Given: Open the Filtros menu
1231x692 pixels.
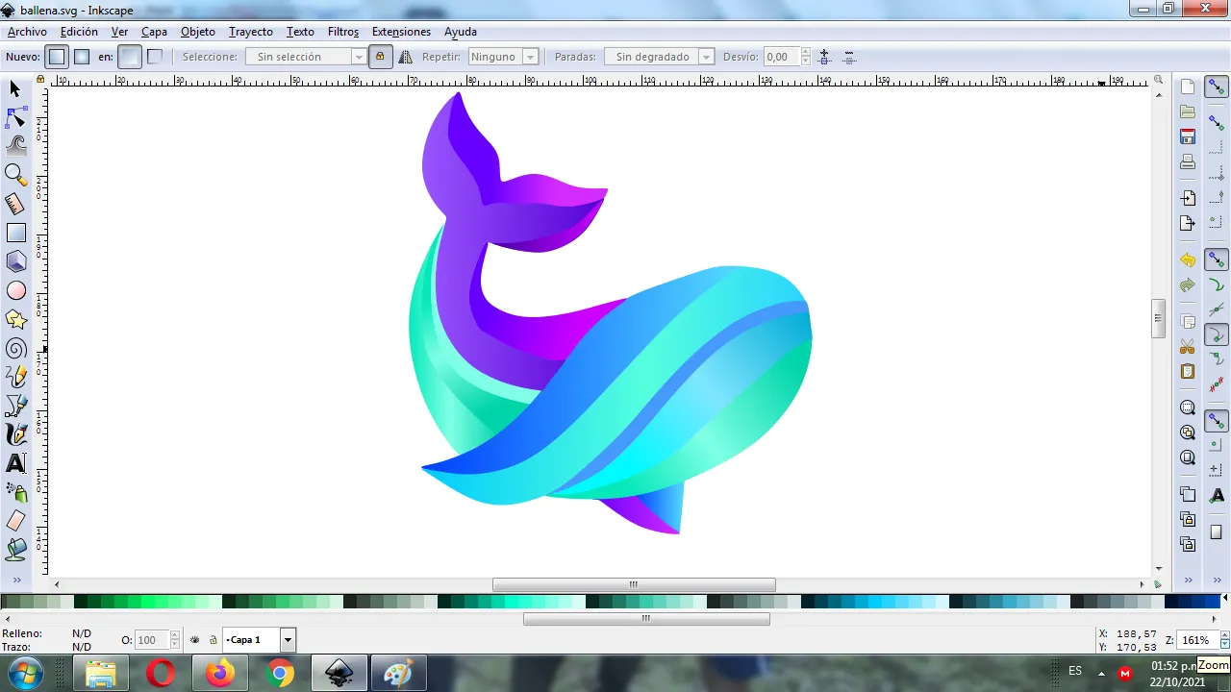Looking at the screenshot, I should pyautogui.click(x=343, y=32).
